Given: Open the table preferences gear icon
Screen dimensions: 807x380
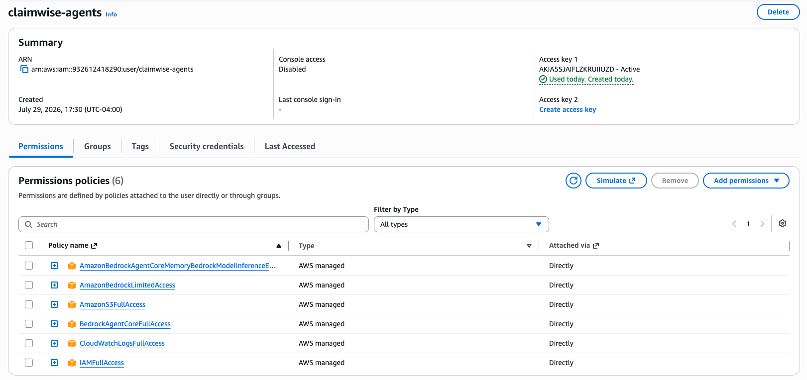Looking at the screenshot, I should [x=783, y=224].
